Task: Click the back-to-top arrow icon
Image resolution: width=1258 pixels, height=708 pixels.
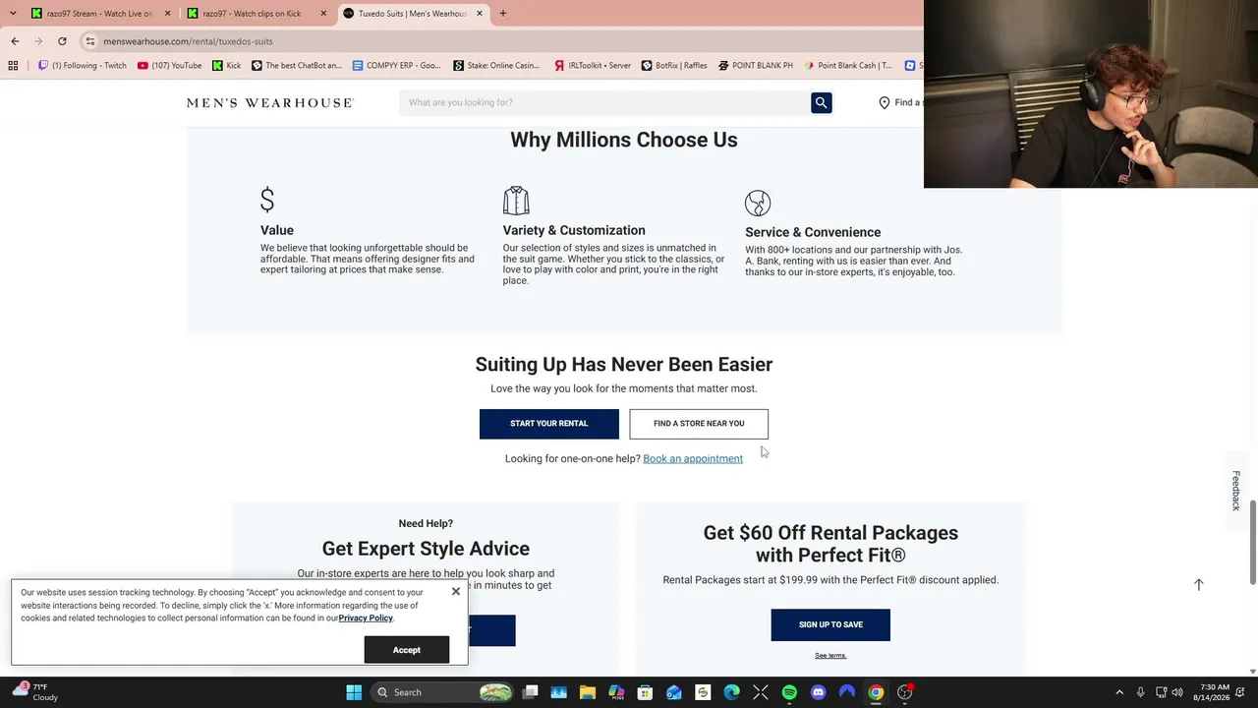Action: coord(1198,584)
